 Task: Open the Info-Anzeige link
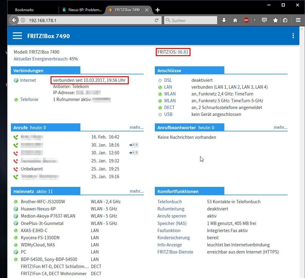170,245
